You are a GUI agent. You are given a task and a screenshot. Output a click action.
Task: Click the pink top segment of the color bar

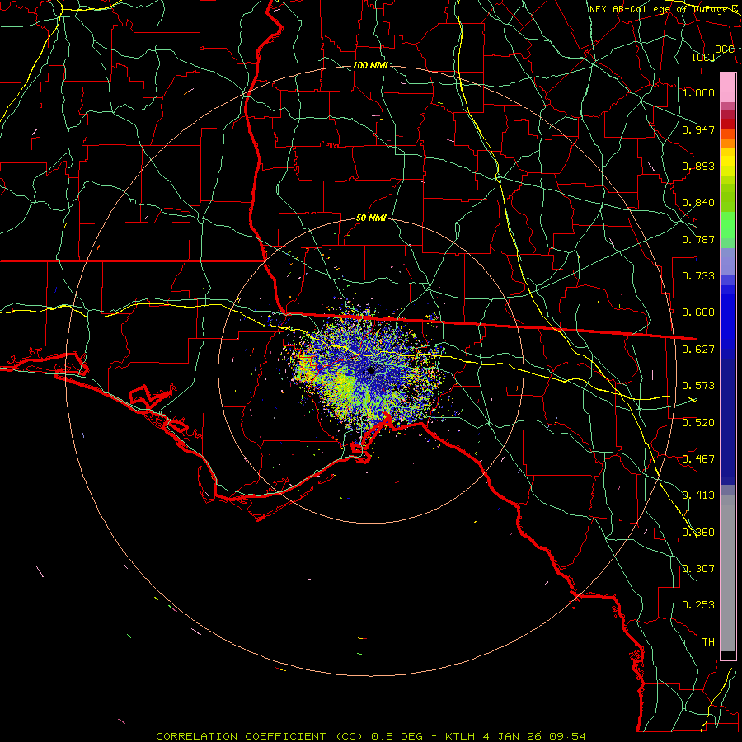(728, 88)
